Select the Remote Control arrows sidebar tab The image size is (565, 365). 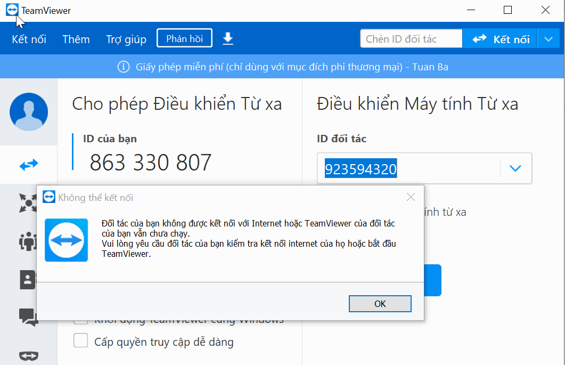point(28,165)
